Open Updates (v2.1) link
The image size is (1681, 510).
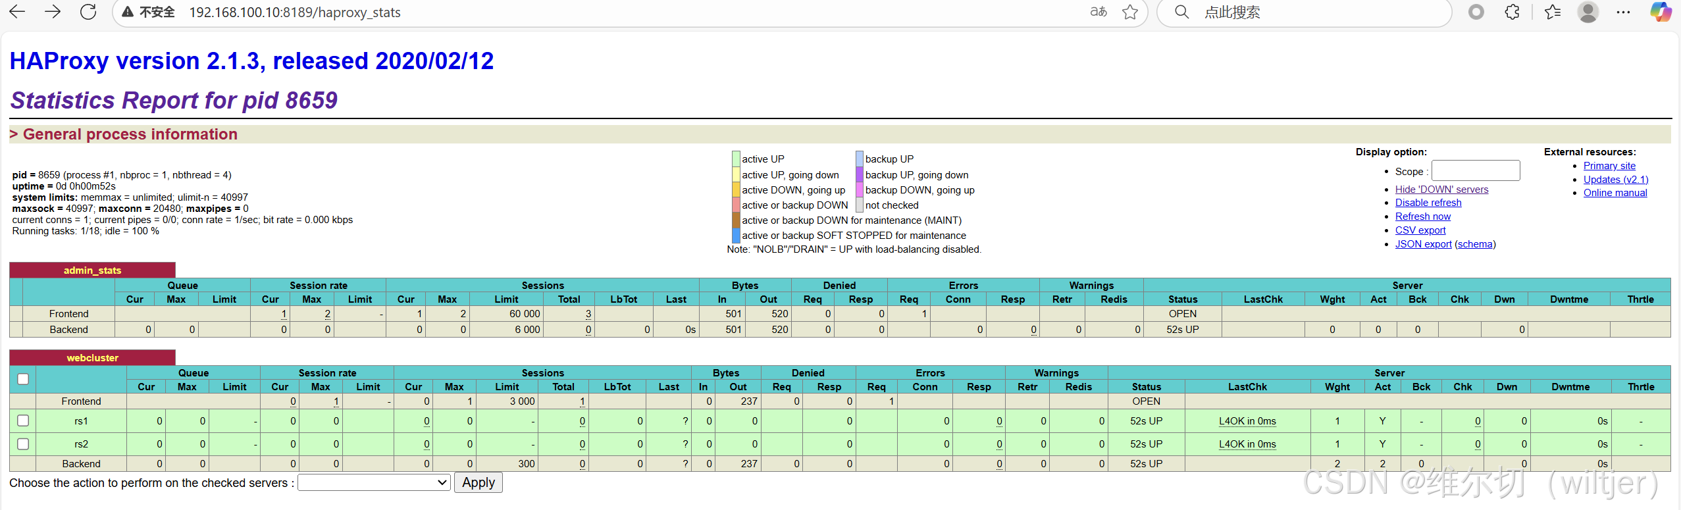[x=1616, y=180]
